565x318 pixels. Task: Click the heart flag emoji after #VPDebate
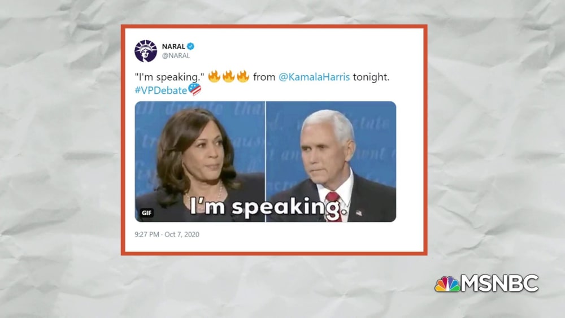(x=194, y=89)
